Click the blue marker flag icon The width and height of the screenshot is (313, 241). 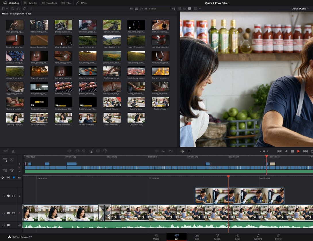(14, 178)
